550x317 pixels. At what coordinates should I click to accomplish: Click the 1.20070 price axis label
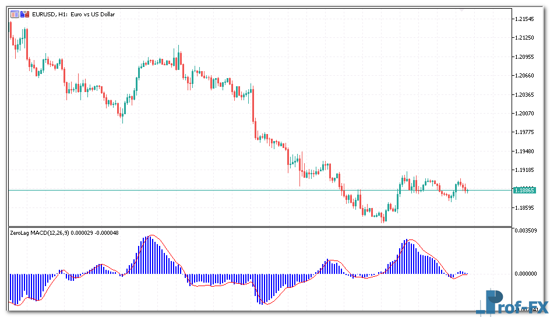point(525,113)
